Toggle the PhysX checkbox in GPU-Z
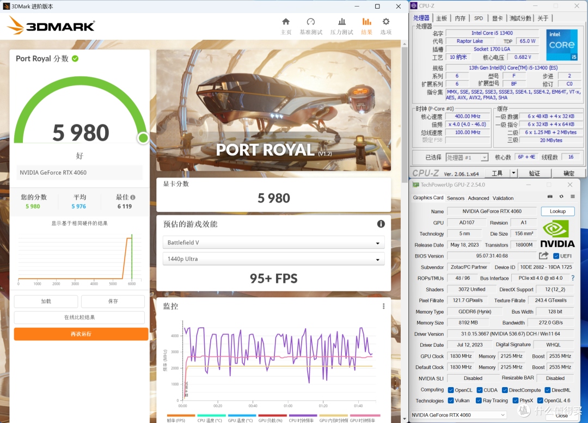 (x=515, y=401)
